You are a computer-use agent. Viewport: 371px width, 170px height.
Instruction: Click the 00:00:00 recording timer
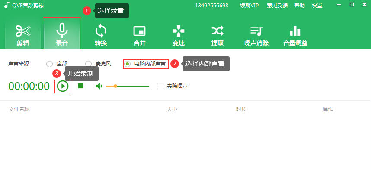[29, 87]
